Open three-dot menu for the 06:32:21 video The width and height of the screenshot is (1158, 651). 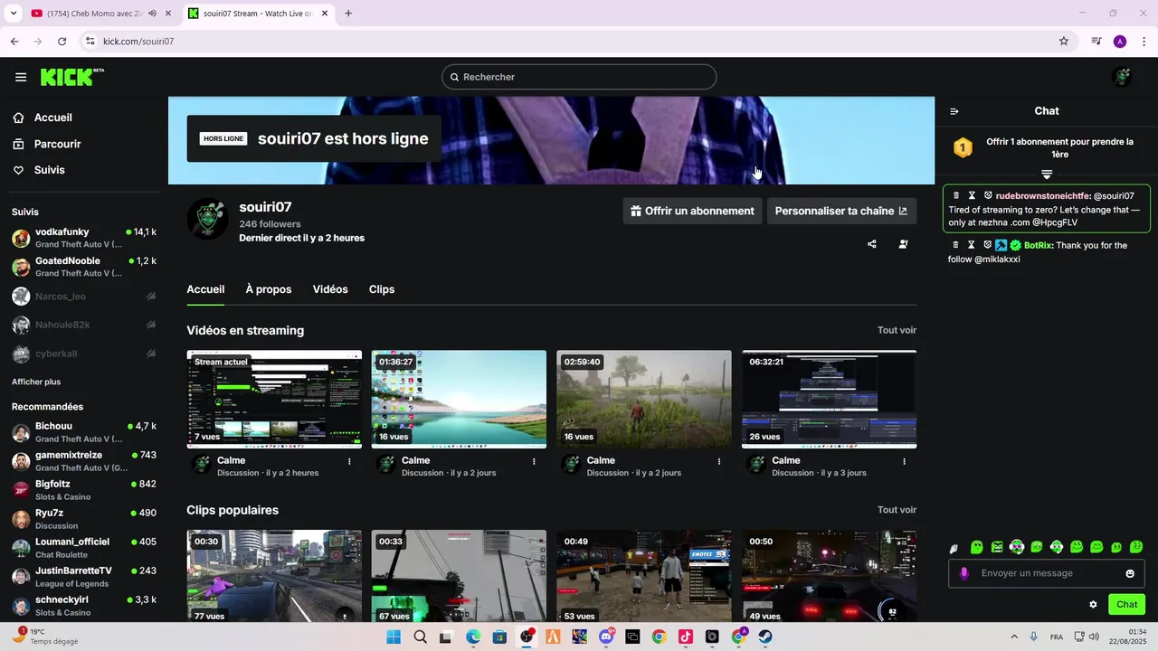click(904, 461)
